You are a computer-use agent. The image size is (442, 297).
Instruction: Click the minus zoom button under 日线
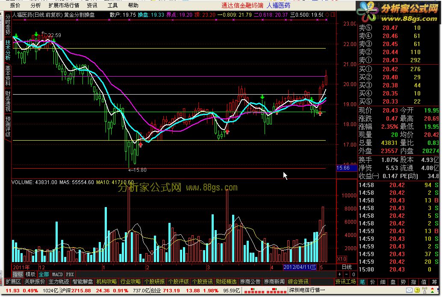[347, 274]
